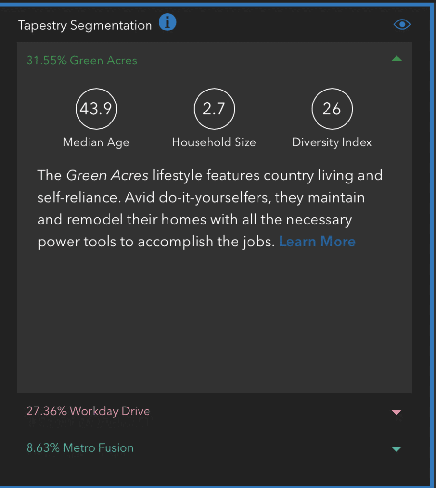The height and width of the screenshot is (488, 436).
Task: Click the Tapestry Segmentation title
Action: tap(85, 26)
